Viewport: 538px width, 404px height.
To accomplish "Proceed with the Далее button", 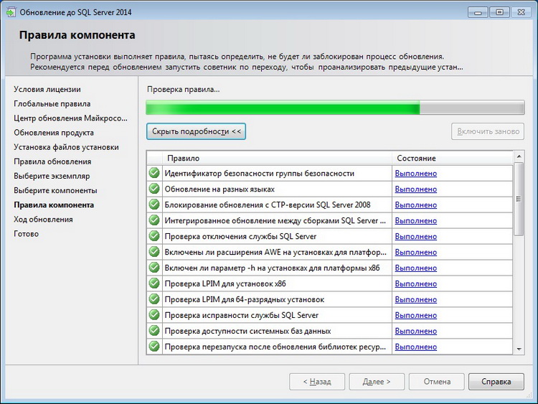I will click(377, 382).
